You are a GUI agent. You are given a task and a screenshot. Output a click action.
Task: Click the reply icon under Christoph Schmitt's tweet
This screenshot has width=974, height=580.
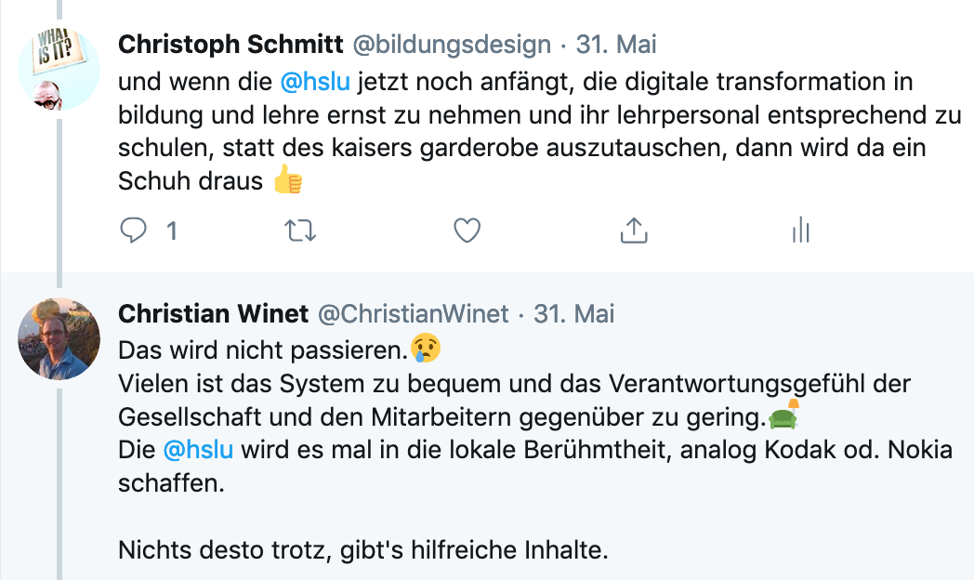click(134, 231)
